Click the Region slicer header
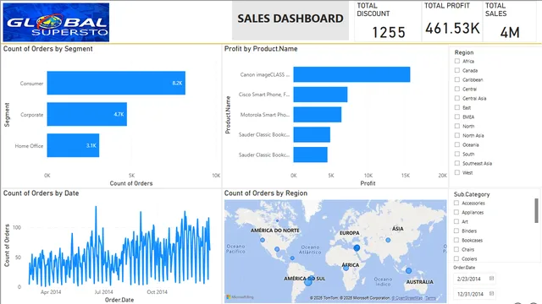542x304 pixels. click(x=464, y=52)
